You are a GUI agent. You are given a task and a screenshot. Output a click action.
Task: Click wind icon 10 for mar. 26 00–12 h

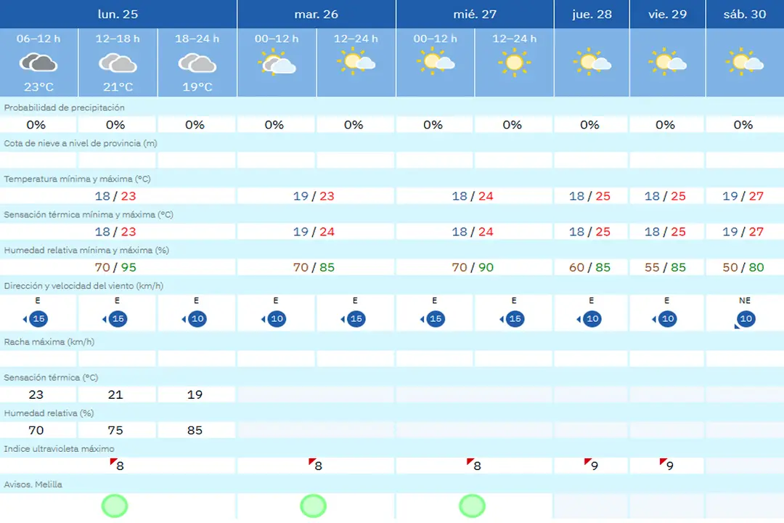click(274, 319)
